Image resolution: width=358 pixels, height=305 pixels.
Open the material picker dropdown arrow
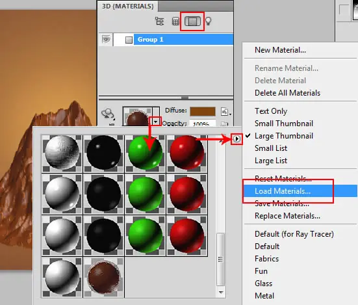point(155,122)
